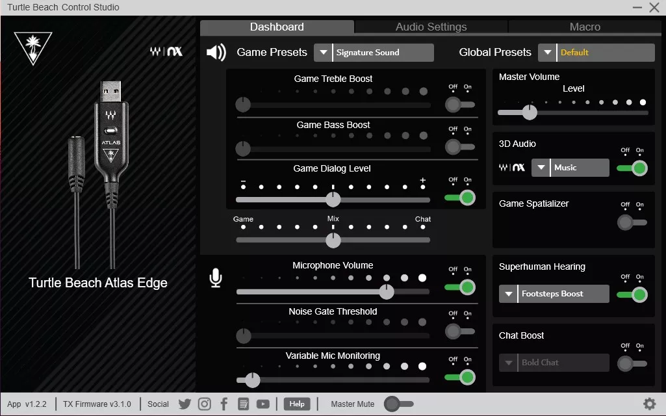Click the Game/Chat Mix slider handle

click(333, 240)
